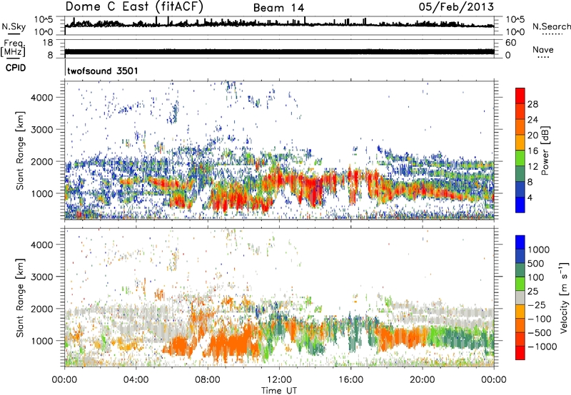Viewport: 571px width, 395px height.
Task: Click the noise trace in the N.Sky panel
Action: click(x=279, y=24)
